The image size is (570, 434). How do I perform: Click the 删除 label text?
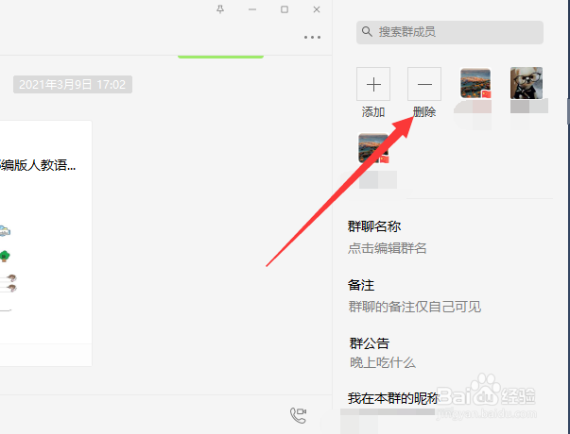click(x=424, y=111)
